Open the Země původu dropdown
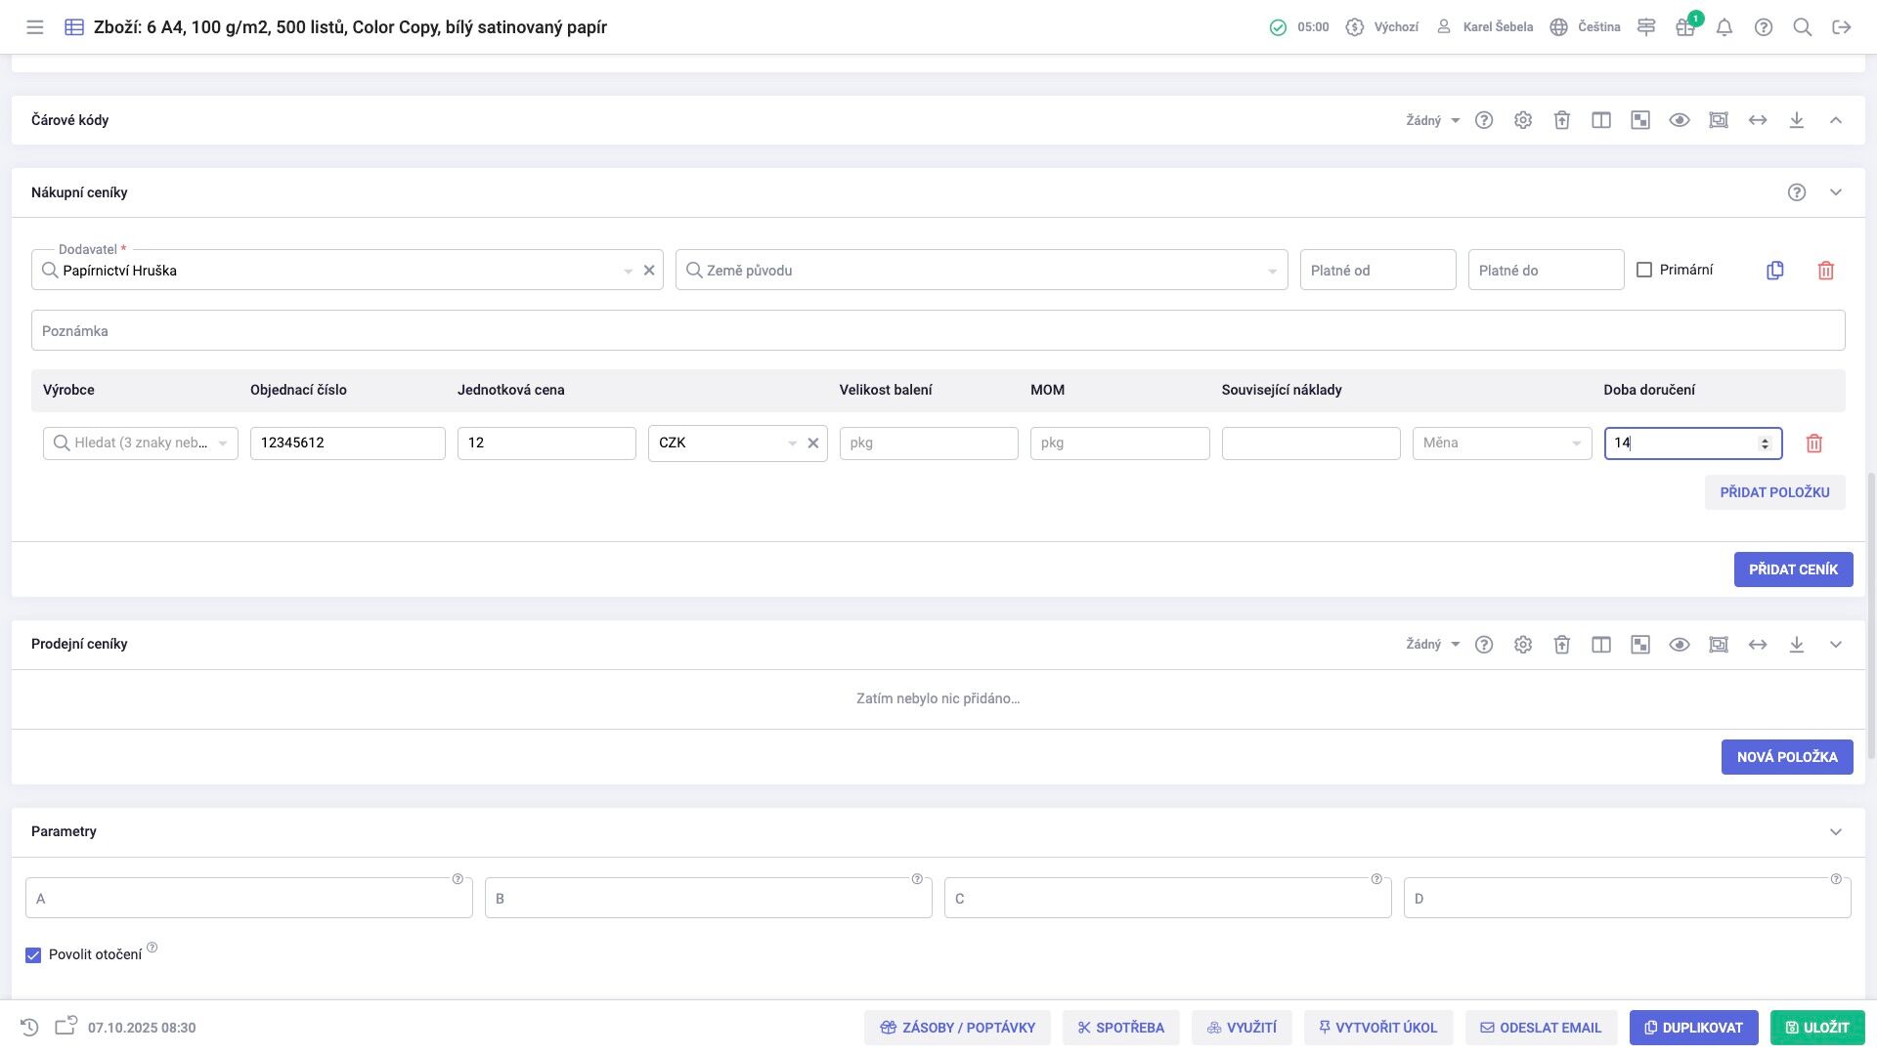This screenshot has height=1055, width=1877. click(x=982, y=271)
